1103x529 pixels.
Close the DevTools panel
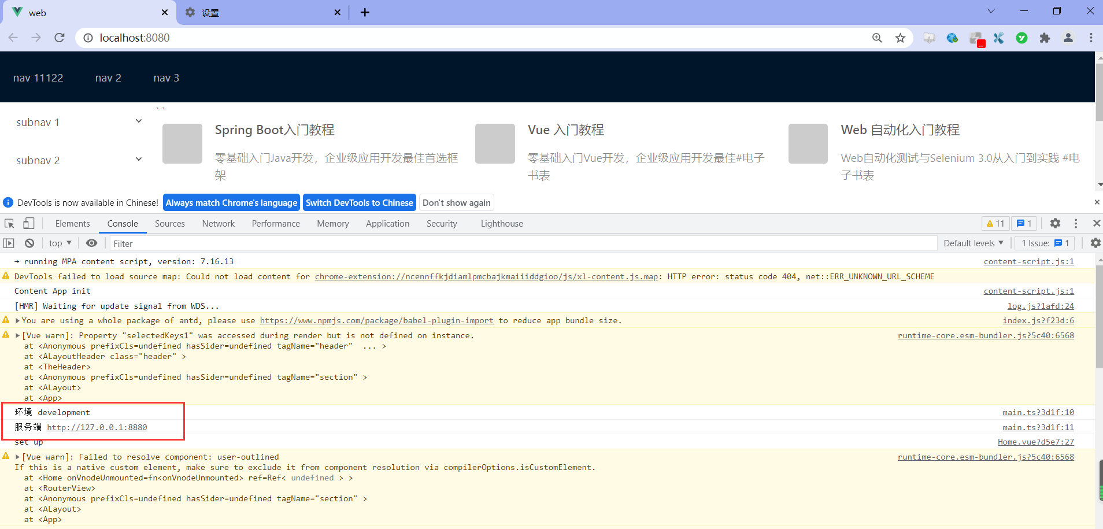1096,223
